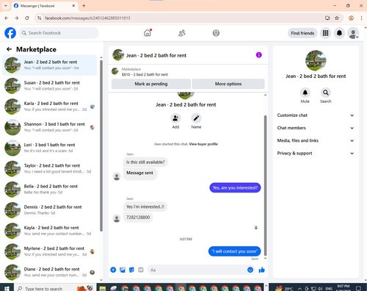Open Windows Start button
367x291 pixels.
click(x=7, y=288)
